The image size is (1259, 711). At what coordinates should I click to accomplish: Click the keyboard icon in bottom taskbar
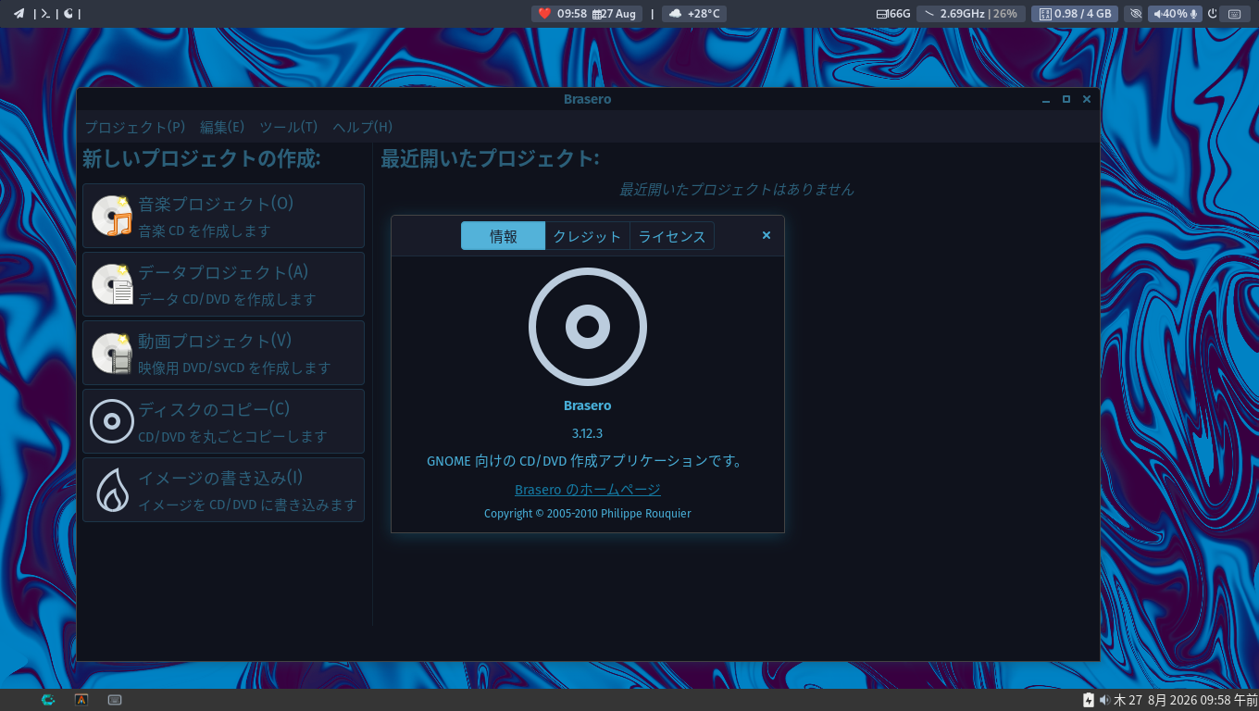[x=115, y=700]
